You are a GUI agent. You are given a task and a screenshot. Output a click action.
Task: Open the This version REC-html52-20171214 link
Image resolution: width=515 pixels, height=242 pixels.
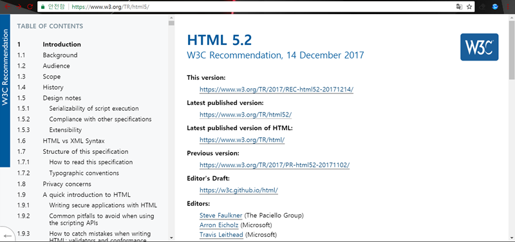276,89
